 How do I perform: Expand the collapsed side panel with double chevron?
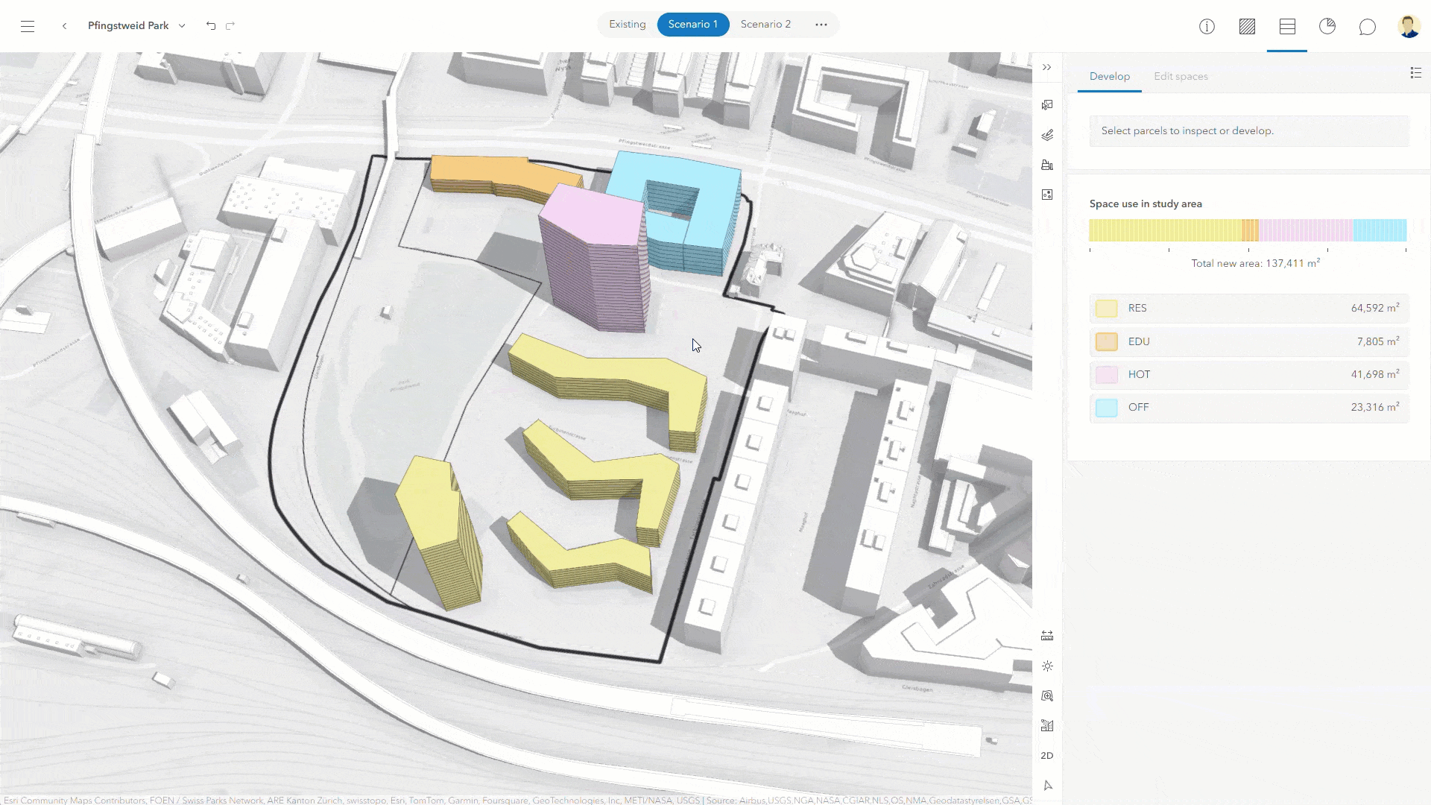point(1047,66)
